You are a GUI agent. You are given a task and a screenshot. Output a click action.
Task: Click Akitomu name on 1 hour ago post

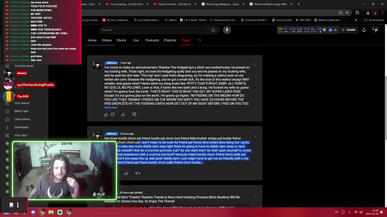click(x=111, y=63)
